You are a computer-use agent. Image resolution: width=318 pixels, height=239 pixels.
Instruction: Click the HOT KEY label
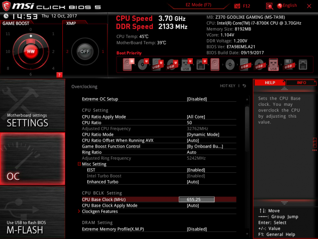click(227, 86)
